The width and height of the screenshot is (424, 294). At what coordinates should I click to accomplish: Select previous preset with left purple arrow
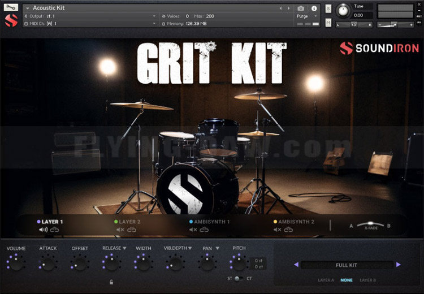tap(296, 265)
